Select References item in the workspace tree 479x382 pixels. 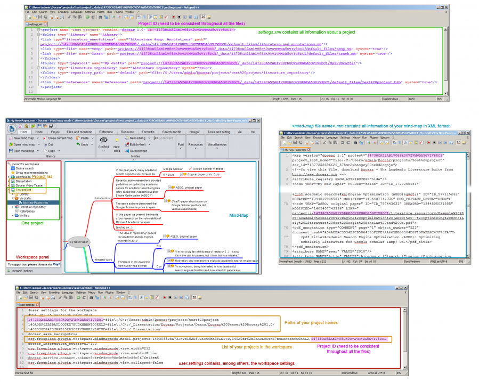(25, 211)
